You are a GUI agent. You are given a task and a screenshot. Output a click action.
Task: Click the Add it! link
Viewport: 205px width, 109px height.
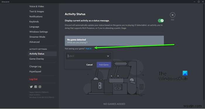tap(88, 49)
